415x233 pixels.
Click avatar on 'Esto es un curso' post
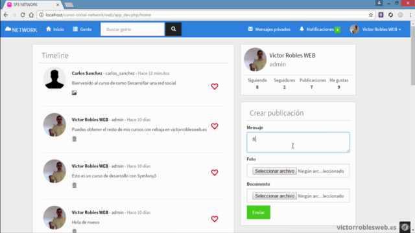click(x=54, y=171)
